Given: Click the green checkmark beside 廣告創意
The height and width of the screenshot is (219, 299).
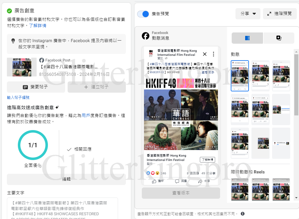Looking at the screenshot, I should tap(9, 11).
